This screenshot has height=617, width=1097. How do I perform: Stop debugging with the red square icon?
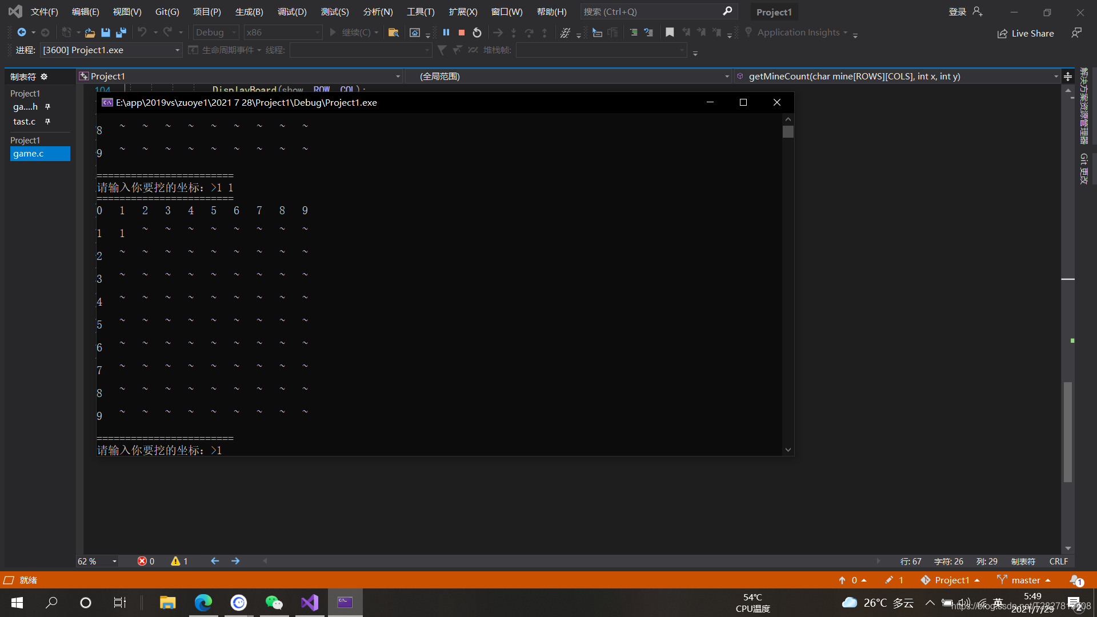click(x=462, y=33)
